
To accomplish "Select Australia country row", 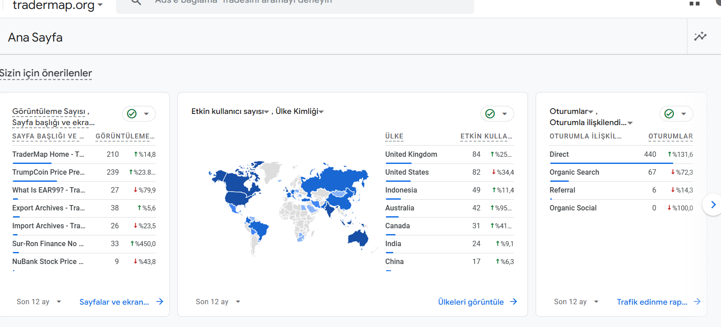I will pos(449,208).
